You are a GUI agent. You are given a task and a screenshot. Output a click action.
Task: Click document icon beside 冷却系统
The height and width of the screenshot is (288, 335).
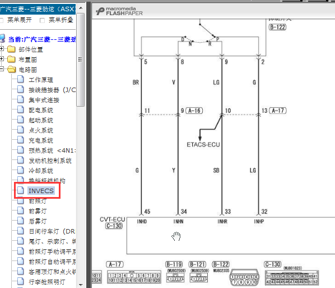click(21, 170)
